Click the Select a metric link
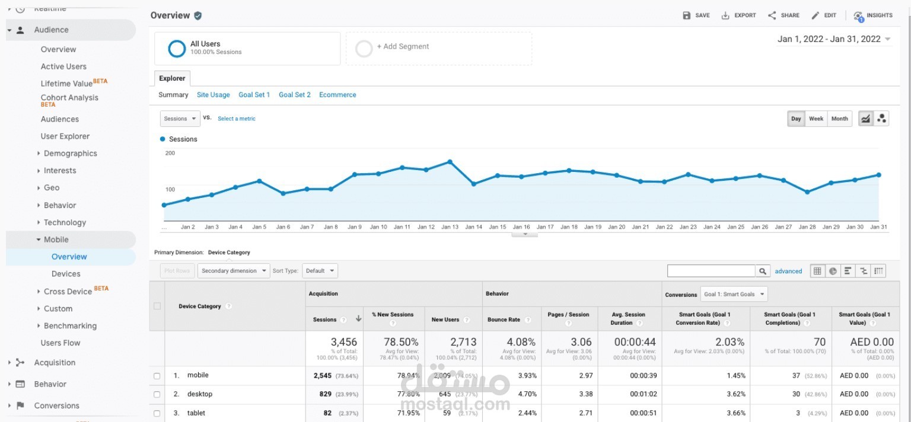The height and width of the screenshot is (422, 911). pyautogui.click(x=237, y=119)
